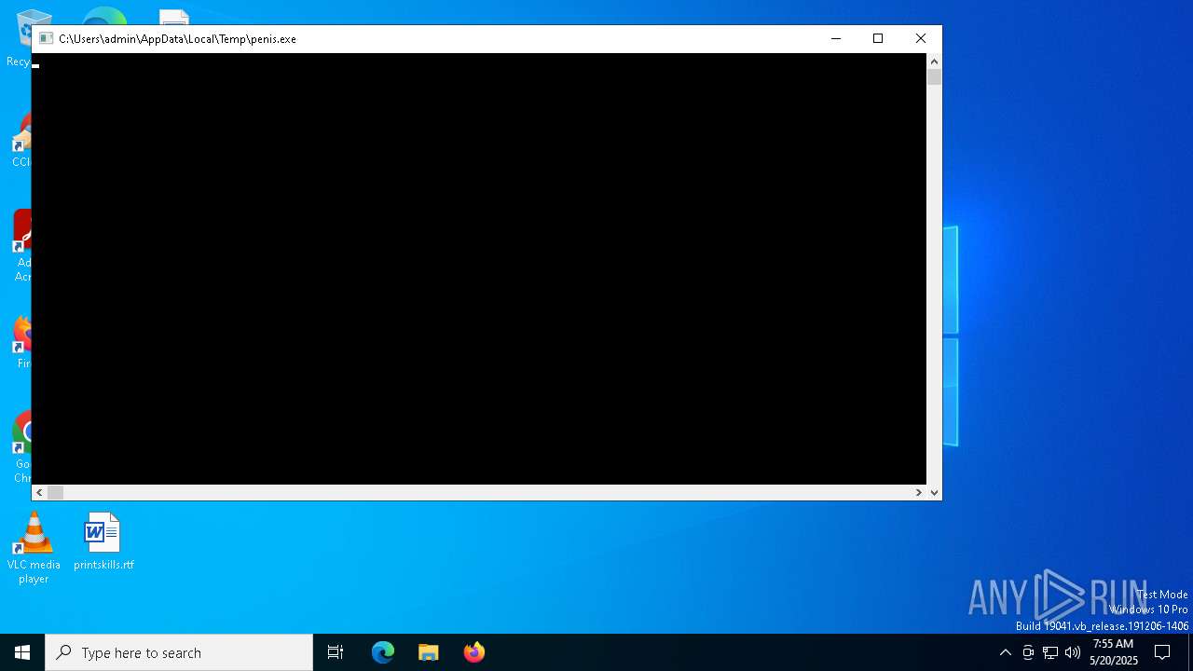Open the Windows Start menu
This screenshot has height=671, width=1193.
pyautogui.click(x=22, y=652)
